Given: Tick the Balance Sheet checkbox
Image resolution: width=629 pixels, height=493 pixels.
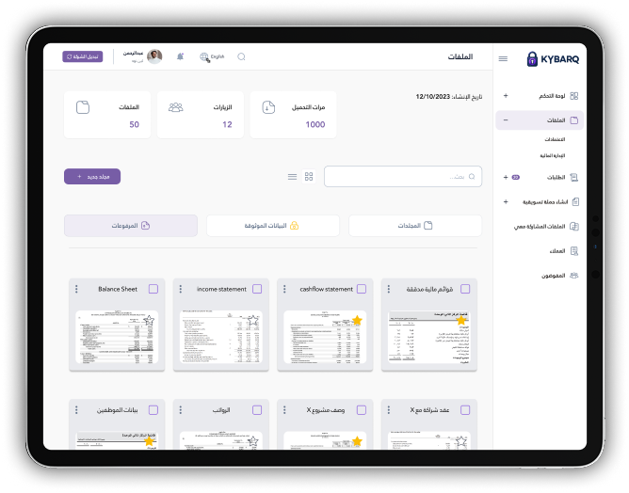Looking at the screenshot, I should click(153, 290).
